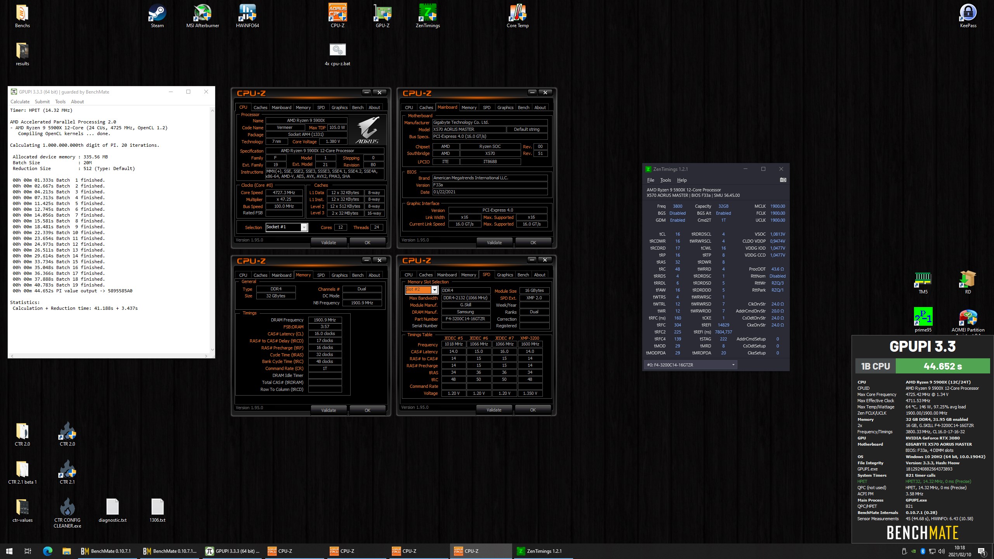Launch CTR 2.0 application shortcut
The height and width of the screenshot is (559, 994).
tap(67, 435)
